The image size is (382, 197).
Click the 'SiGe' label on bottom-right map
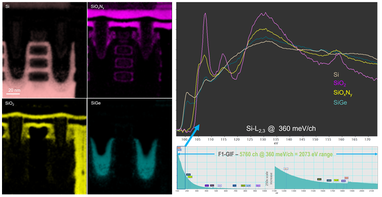click(96, 103)
